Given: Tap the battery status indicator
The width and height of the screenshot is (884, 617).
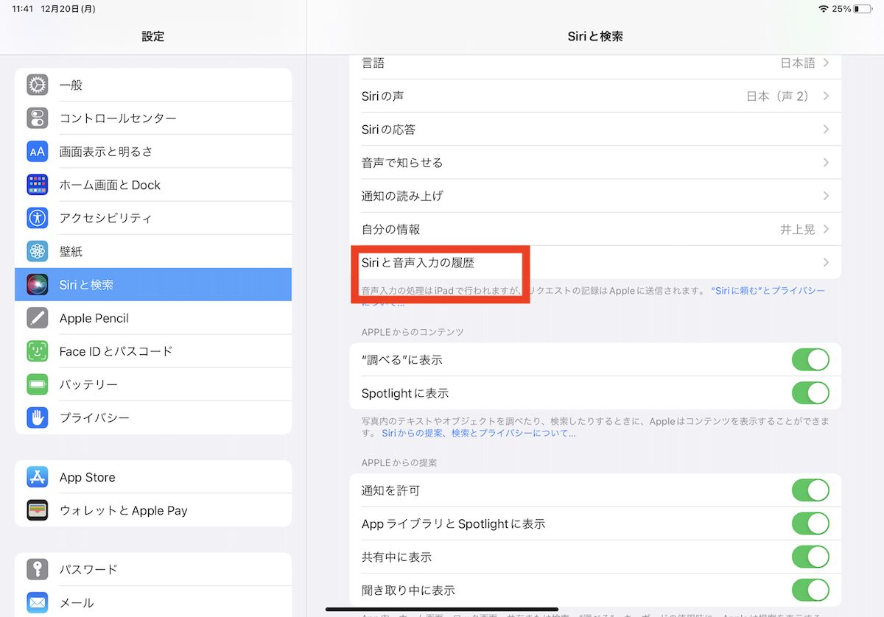Looking at the screenshot, I should click(x=861, y=9).
